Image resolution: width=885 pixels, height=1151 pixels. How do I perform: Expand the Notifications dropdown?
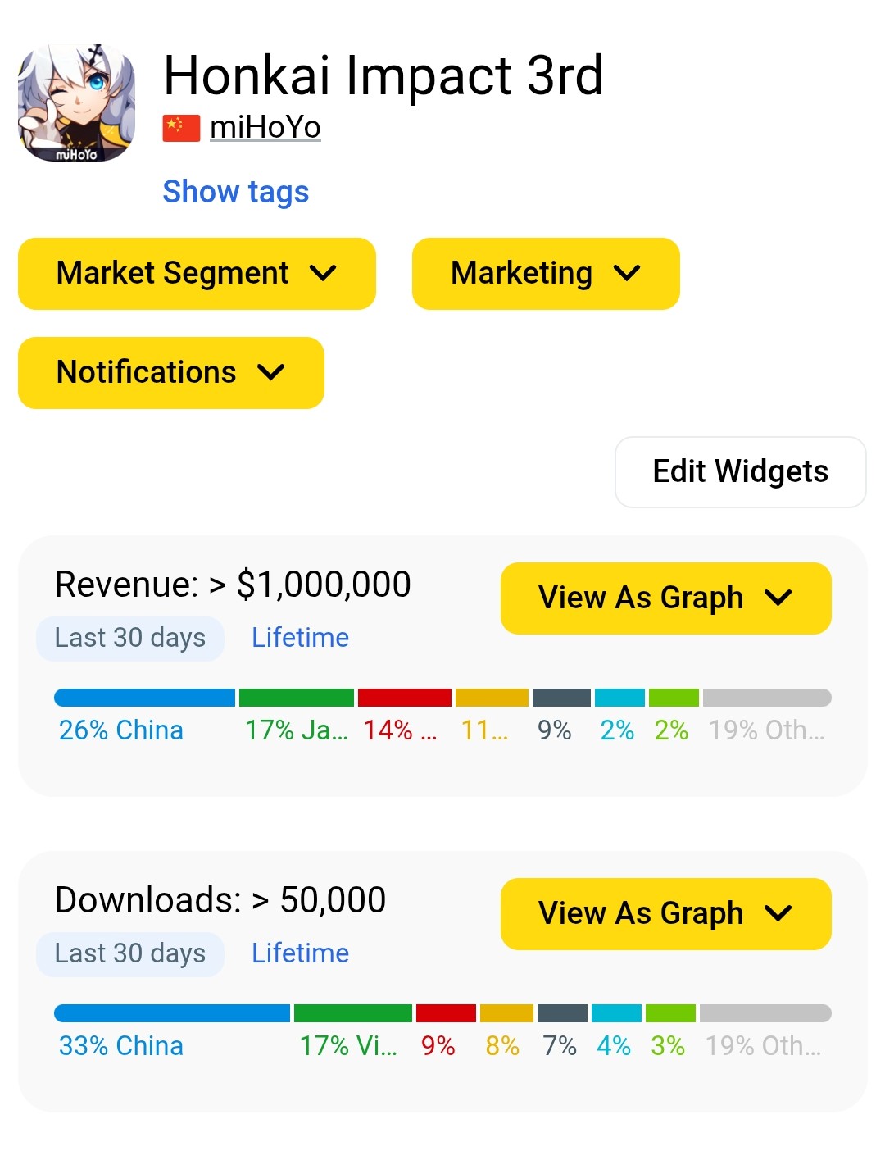[x=171, y=373]
